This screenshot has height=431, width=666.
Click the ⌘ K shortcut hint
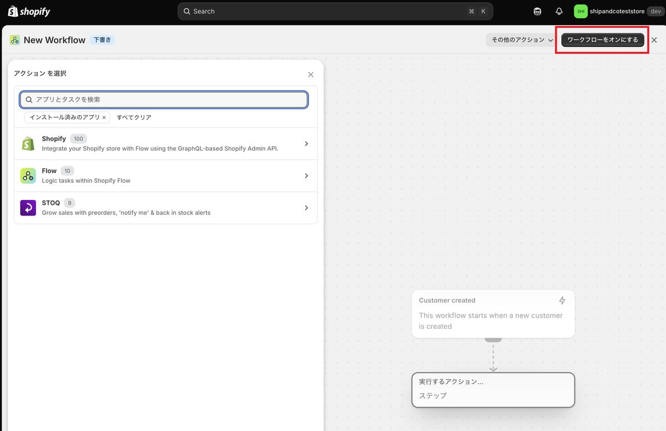pos(477,11)
